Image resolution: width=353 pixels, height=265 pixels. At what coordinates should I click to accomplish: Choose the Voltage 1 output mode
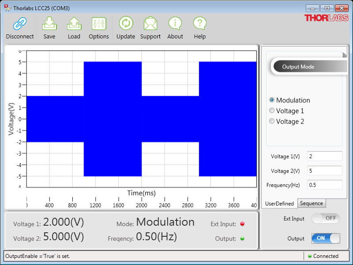coord(272,111)
